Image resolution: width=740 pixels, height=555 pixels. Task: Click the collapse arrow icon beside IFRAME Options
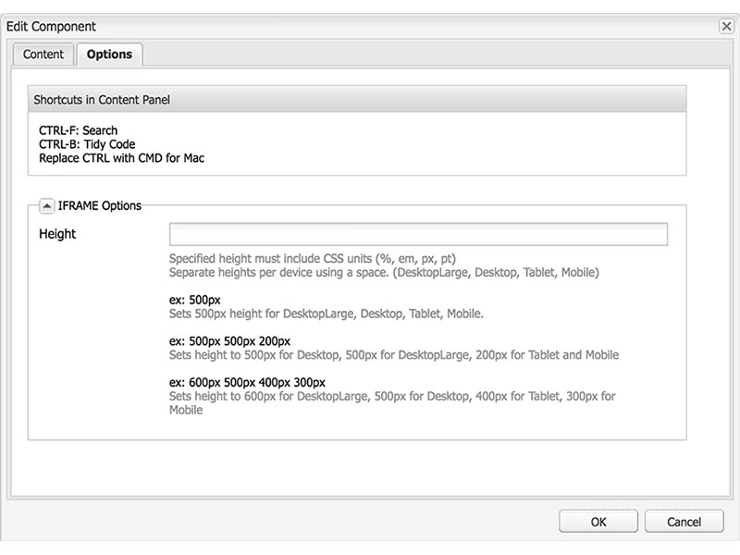point(45,204)
